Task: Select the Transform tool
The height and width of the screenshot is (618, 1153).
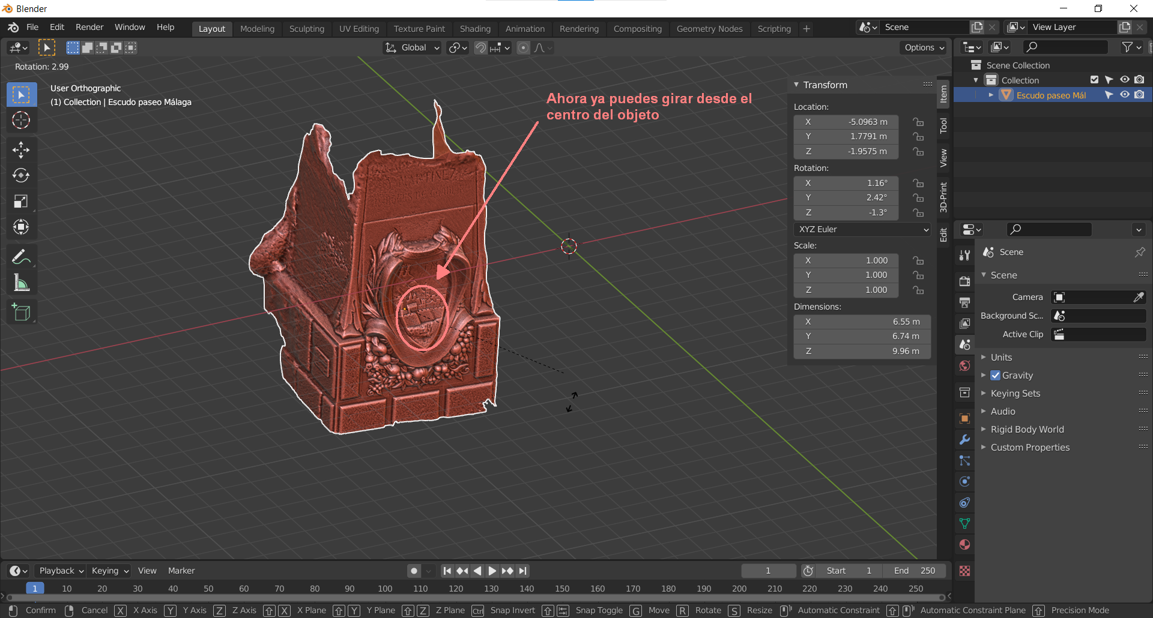Action: pyautogui.click(x=21, y=227)
